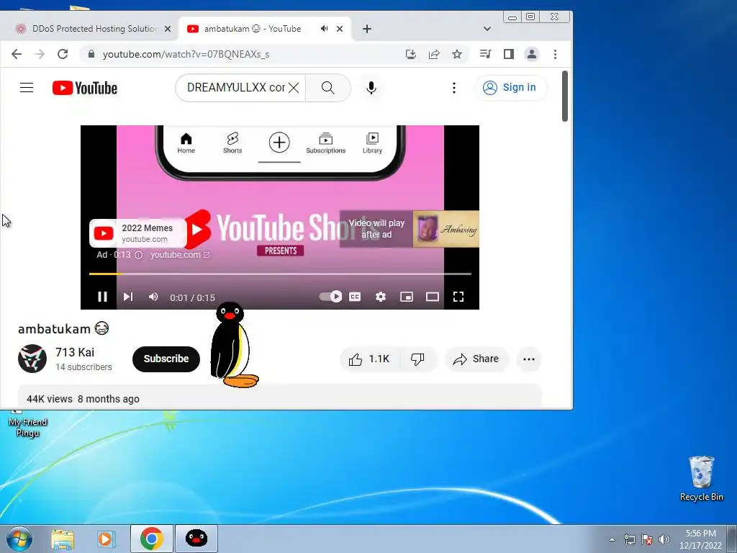Image resolution: width=737 pixels, height=553 pixels.
Task: Open the taskbar clock and date
Action: tap(700, 539)
